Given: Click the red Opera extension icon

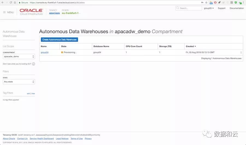Looking at the screenshot, I should click(x=215, y=2).
